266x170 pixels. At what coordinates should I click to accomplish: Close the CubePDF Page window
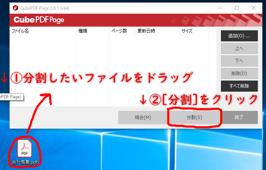(253, 8)
